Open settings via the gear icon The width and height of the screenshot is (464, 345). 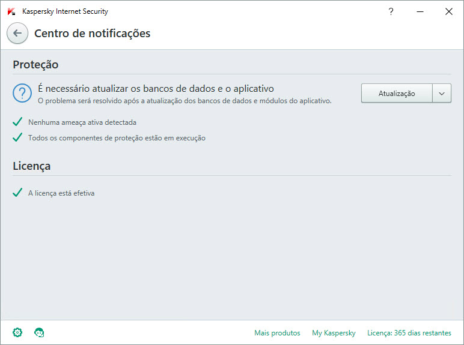(17, 332)
